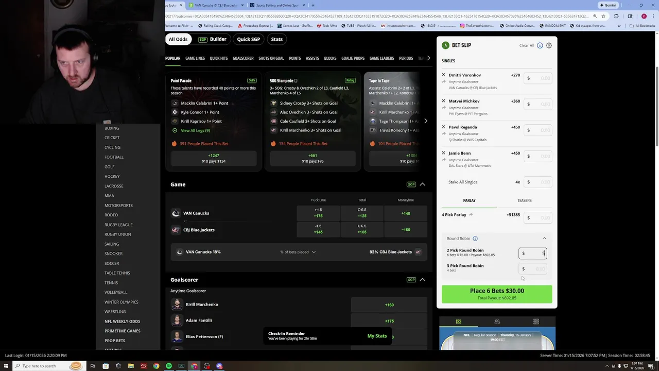Select VAN Canucks moneyline +140
Viewport: 659px width, 371px height.
pyautogui.click(x=406, y=213)
